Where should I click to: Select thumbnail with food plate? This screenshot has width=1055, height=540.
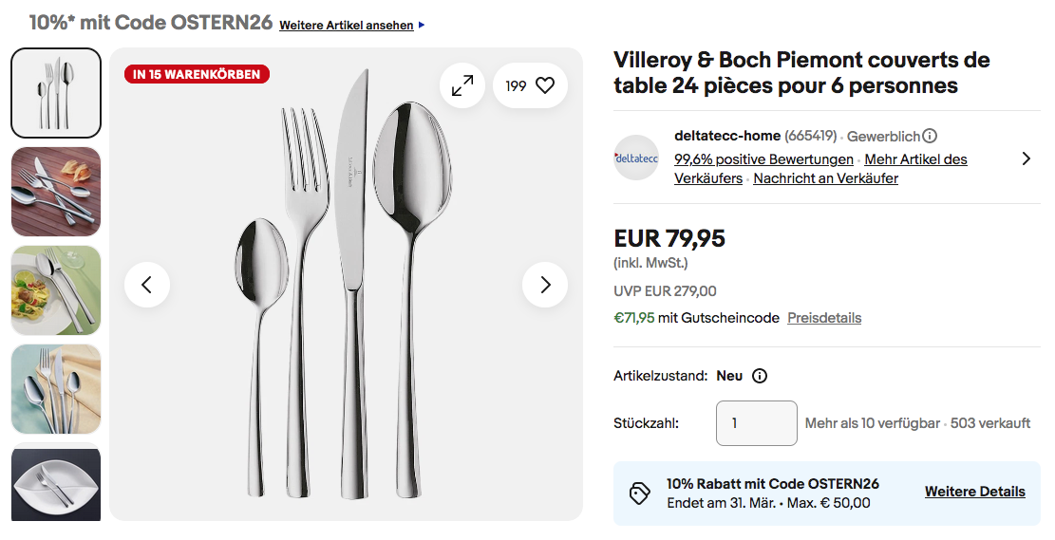pyautogui.click(x=56, y=290)
